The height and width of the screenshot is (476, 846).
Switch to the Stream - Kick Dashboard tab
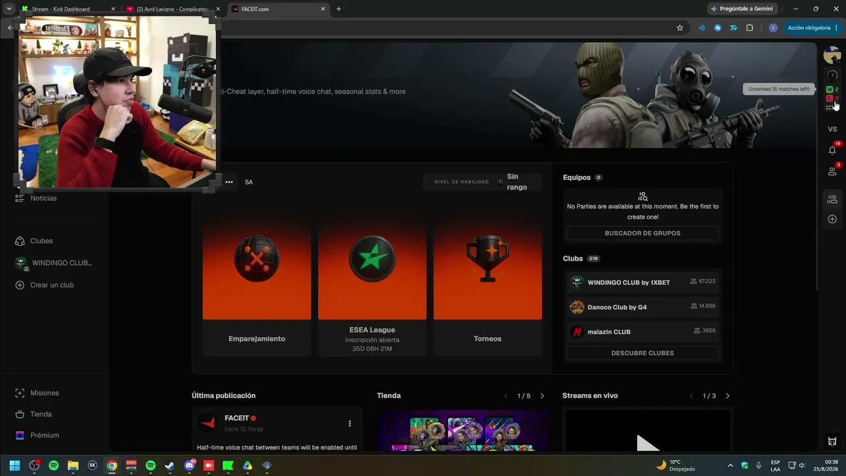69,9
